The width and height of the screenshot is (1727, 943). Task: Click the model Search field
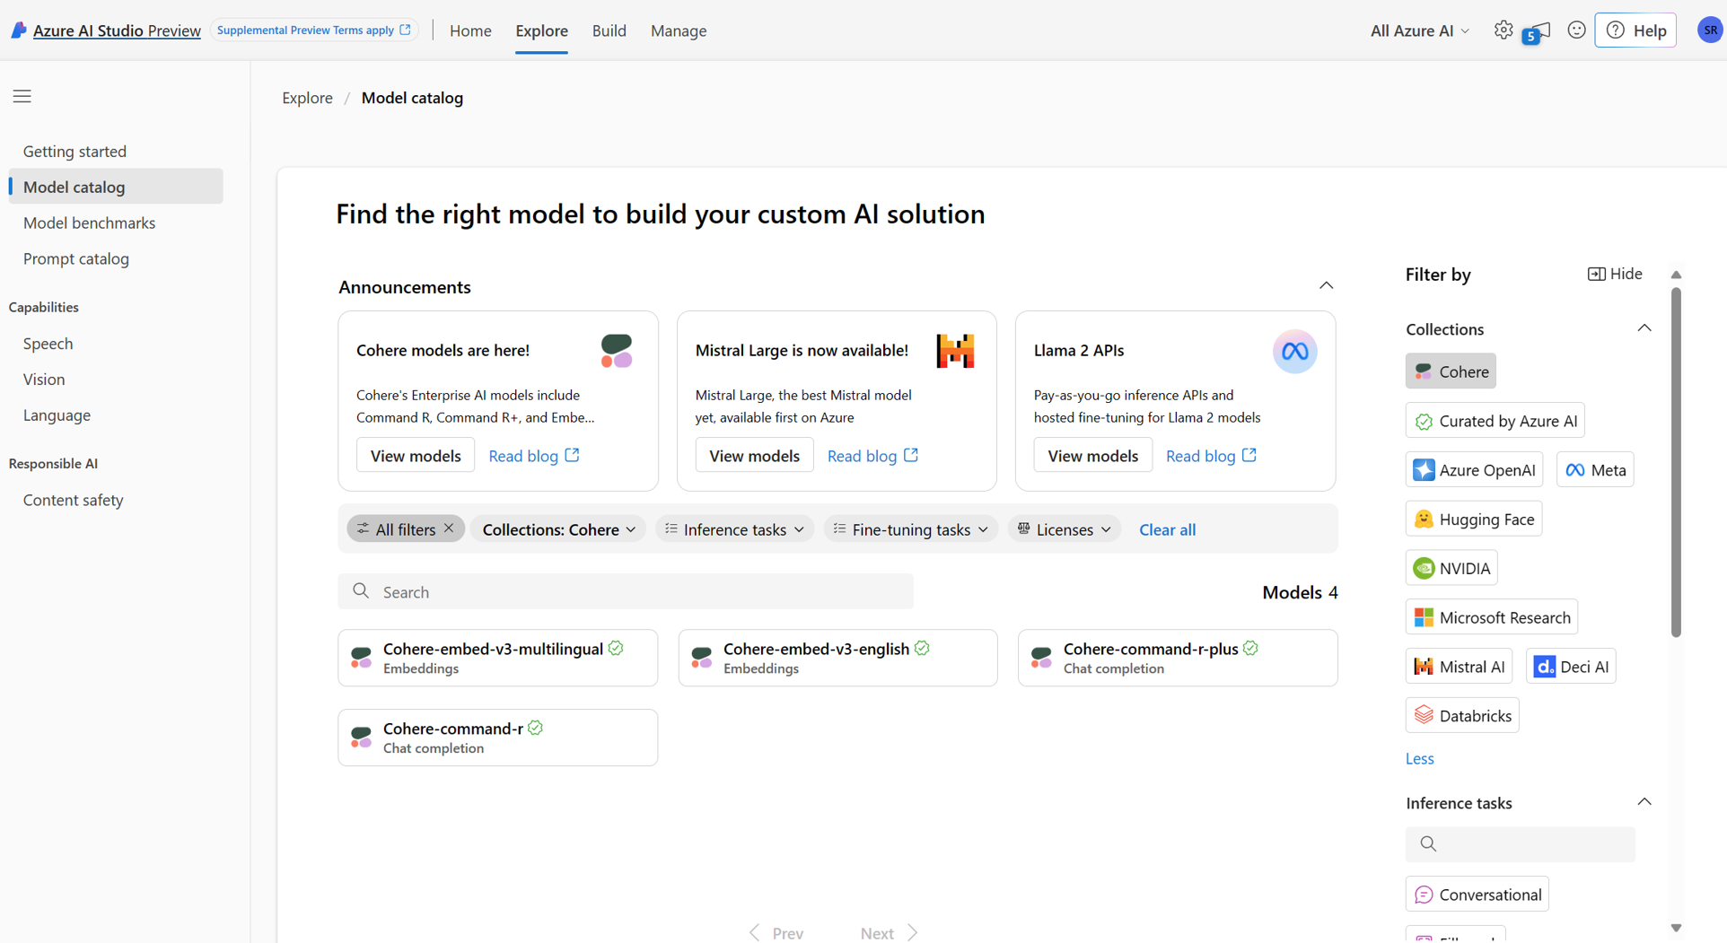(626, 592)
